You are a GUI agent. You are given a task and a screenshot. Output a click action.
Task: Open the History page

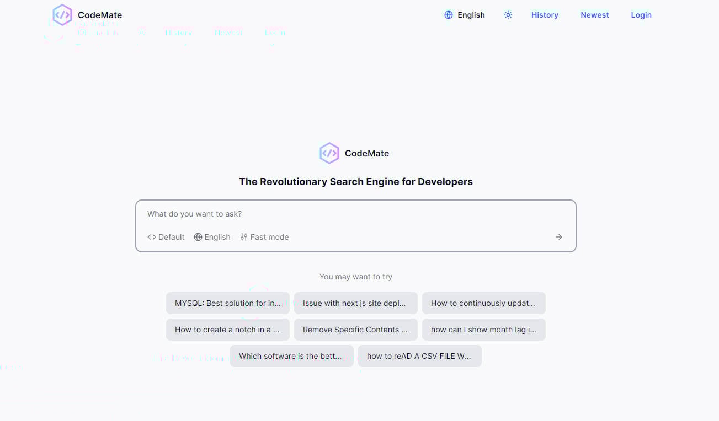(x=545, y=15)
